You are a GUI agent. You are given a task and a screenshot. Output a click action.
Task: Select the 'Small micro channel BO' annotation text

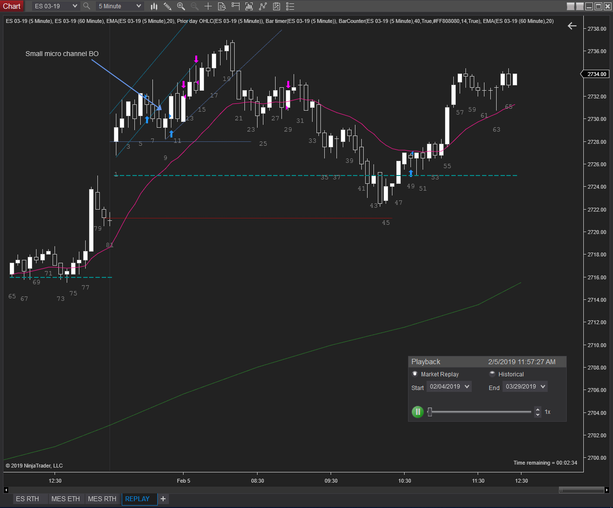point(62,54)
